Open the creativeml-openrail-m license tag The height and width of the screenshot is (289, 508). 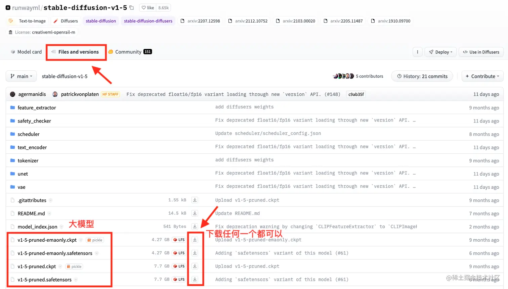click(42, 32)
